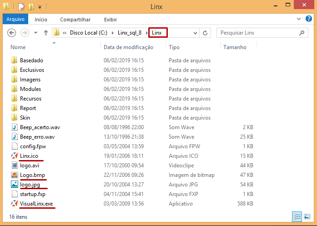The image size is (317, 226).
Task: Select Beep_erro.wav audio file icon
Action: coord(15,137)
